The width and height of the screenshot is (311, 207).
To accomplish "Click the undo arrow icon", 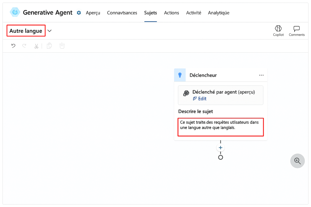I will click(x=13, y=46).
